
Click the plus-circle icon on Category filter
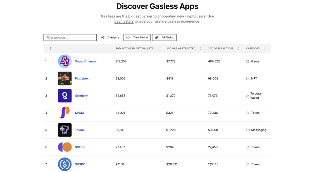coord(103,38)
